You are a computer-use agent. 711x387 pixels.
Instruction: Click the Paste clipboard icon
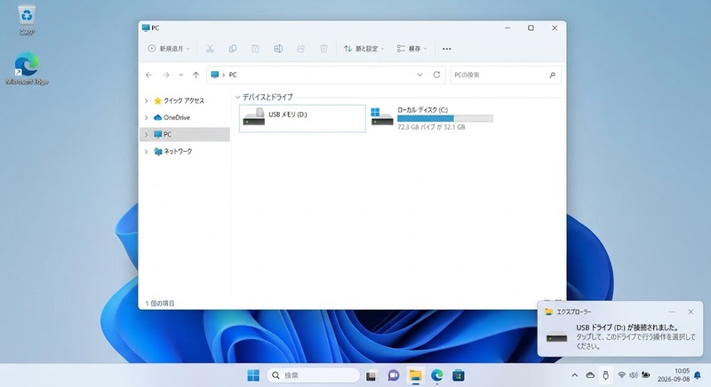pyautogui.click(x=255, y=49)
